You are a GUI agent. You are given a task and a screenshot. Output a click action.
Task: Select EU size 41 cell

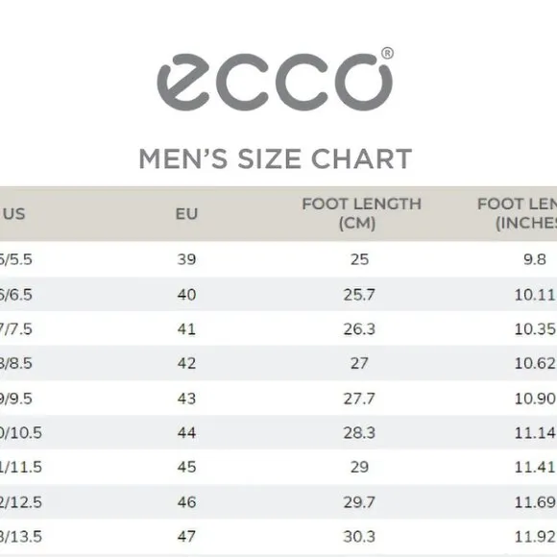point(186,329)
